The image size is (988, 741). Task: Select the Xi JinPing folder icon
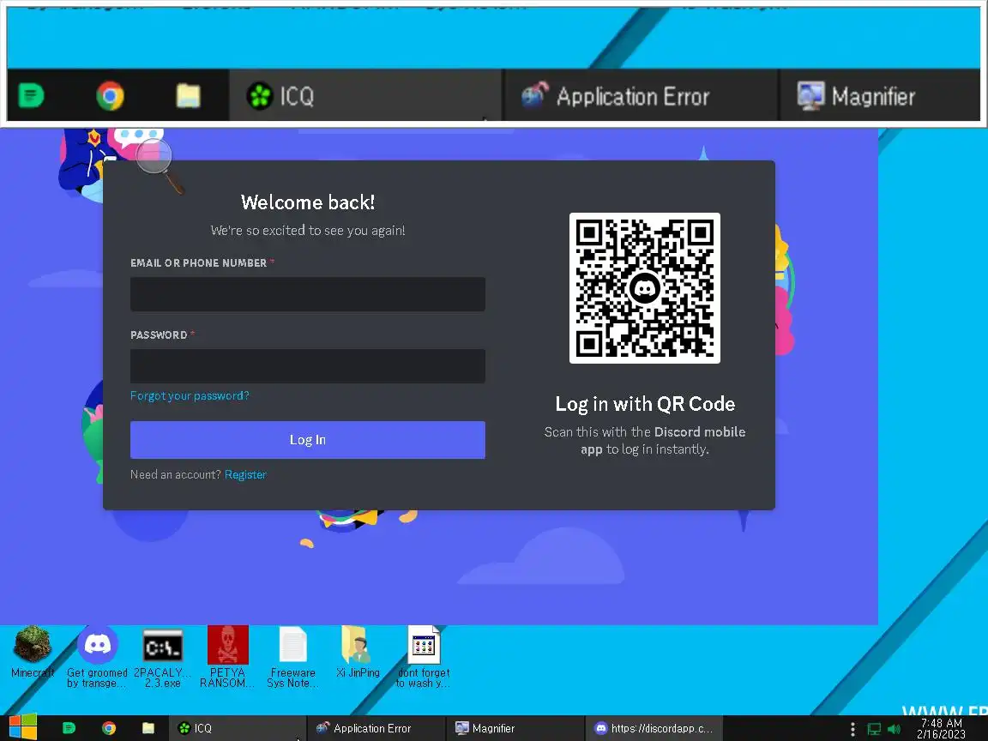coord(358,652)
